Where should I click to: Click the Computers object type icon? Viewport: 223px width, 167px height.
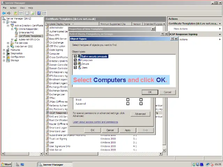[x=79, y=60]
